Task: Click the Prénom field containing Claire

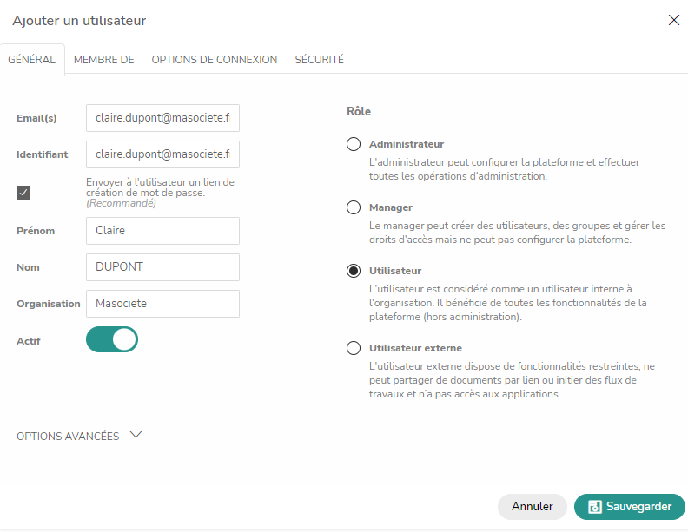Action: 162,231
